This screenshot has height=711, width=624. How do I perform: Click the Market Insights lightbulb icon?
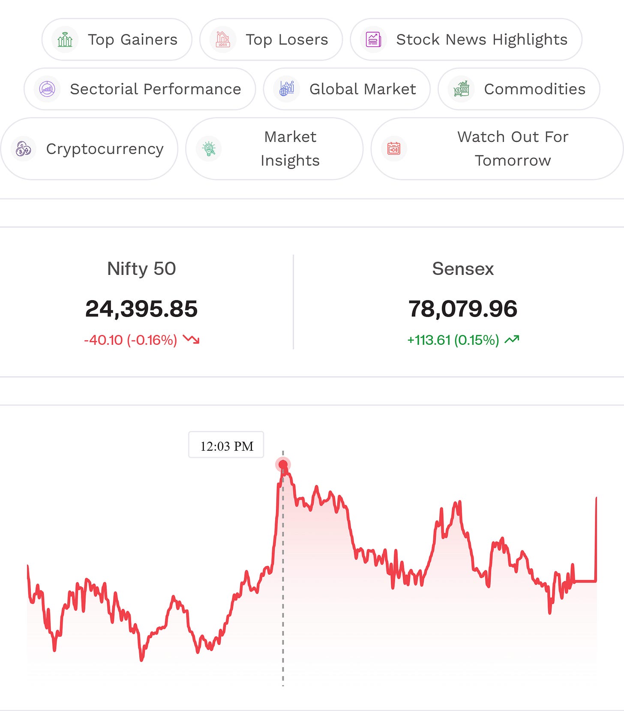tap(209, 149)
